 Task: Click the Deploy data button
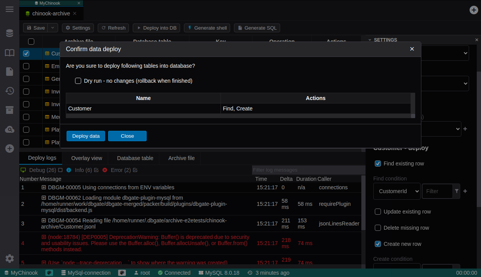(86, 136)
